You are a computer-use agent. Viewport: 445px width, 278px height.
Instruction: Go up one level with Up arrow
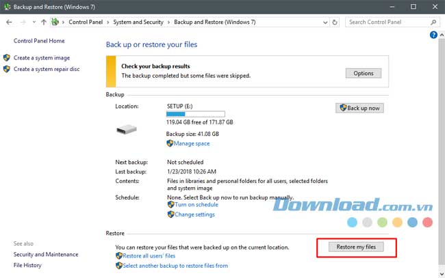(43, 22)
